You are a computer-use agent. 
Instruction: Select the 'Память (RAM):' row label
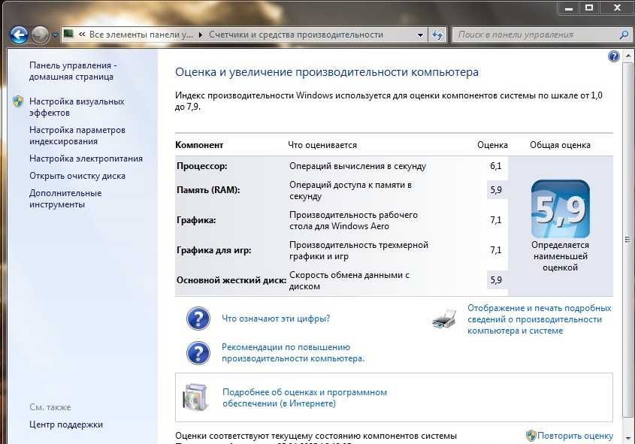click(x=208, y=190)
